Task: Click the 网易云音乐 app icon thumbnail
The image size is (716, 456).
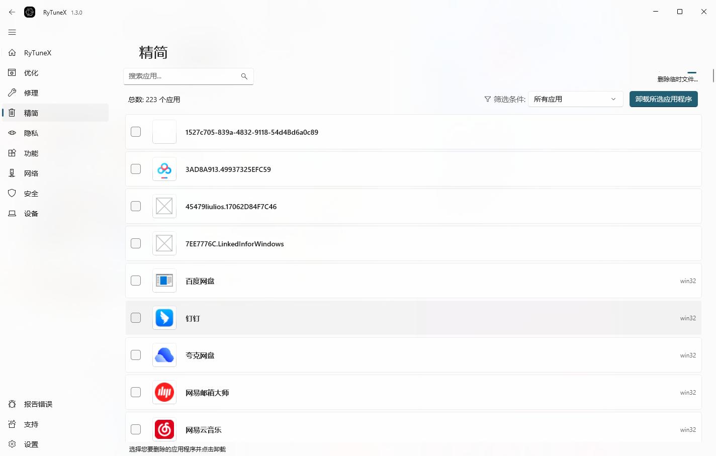Action: [164, 429]
